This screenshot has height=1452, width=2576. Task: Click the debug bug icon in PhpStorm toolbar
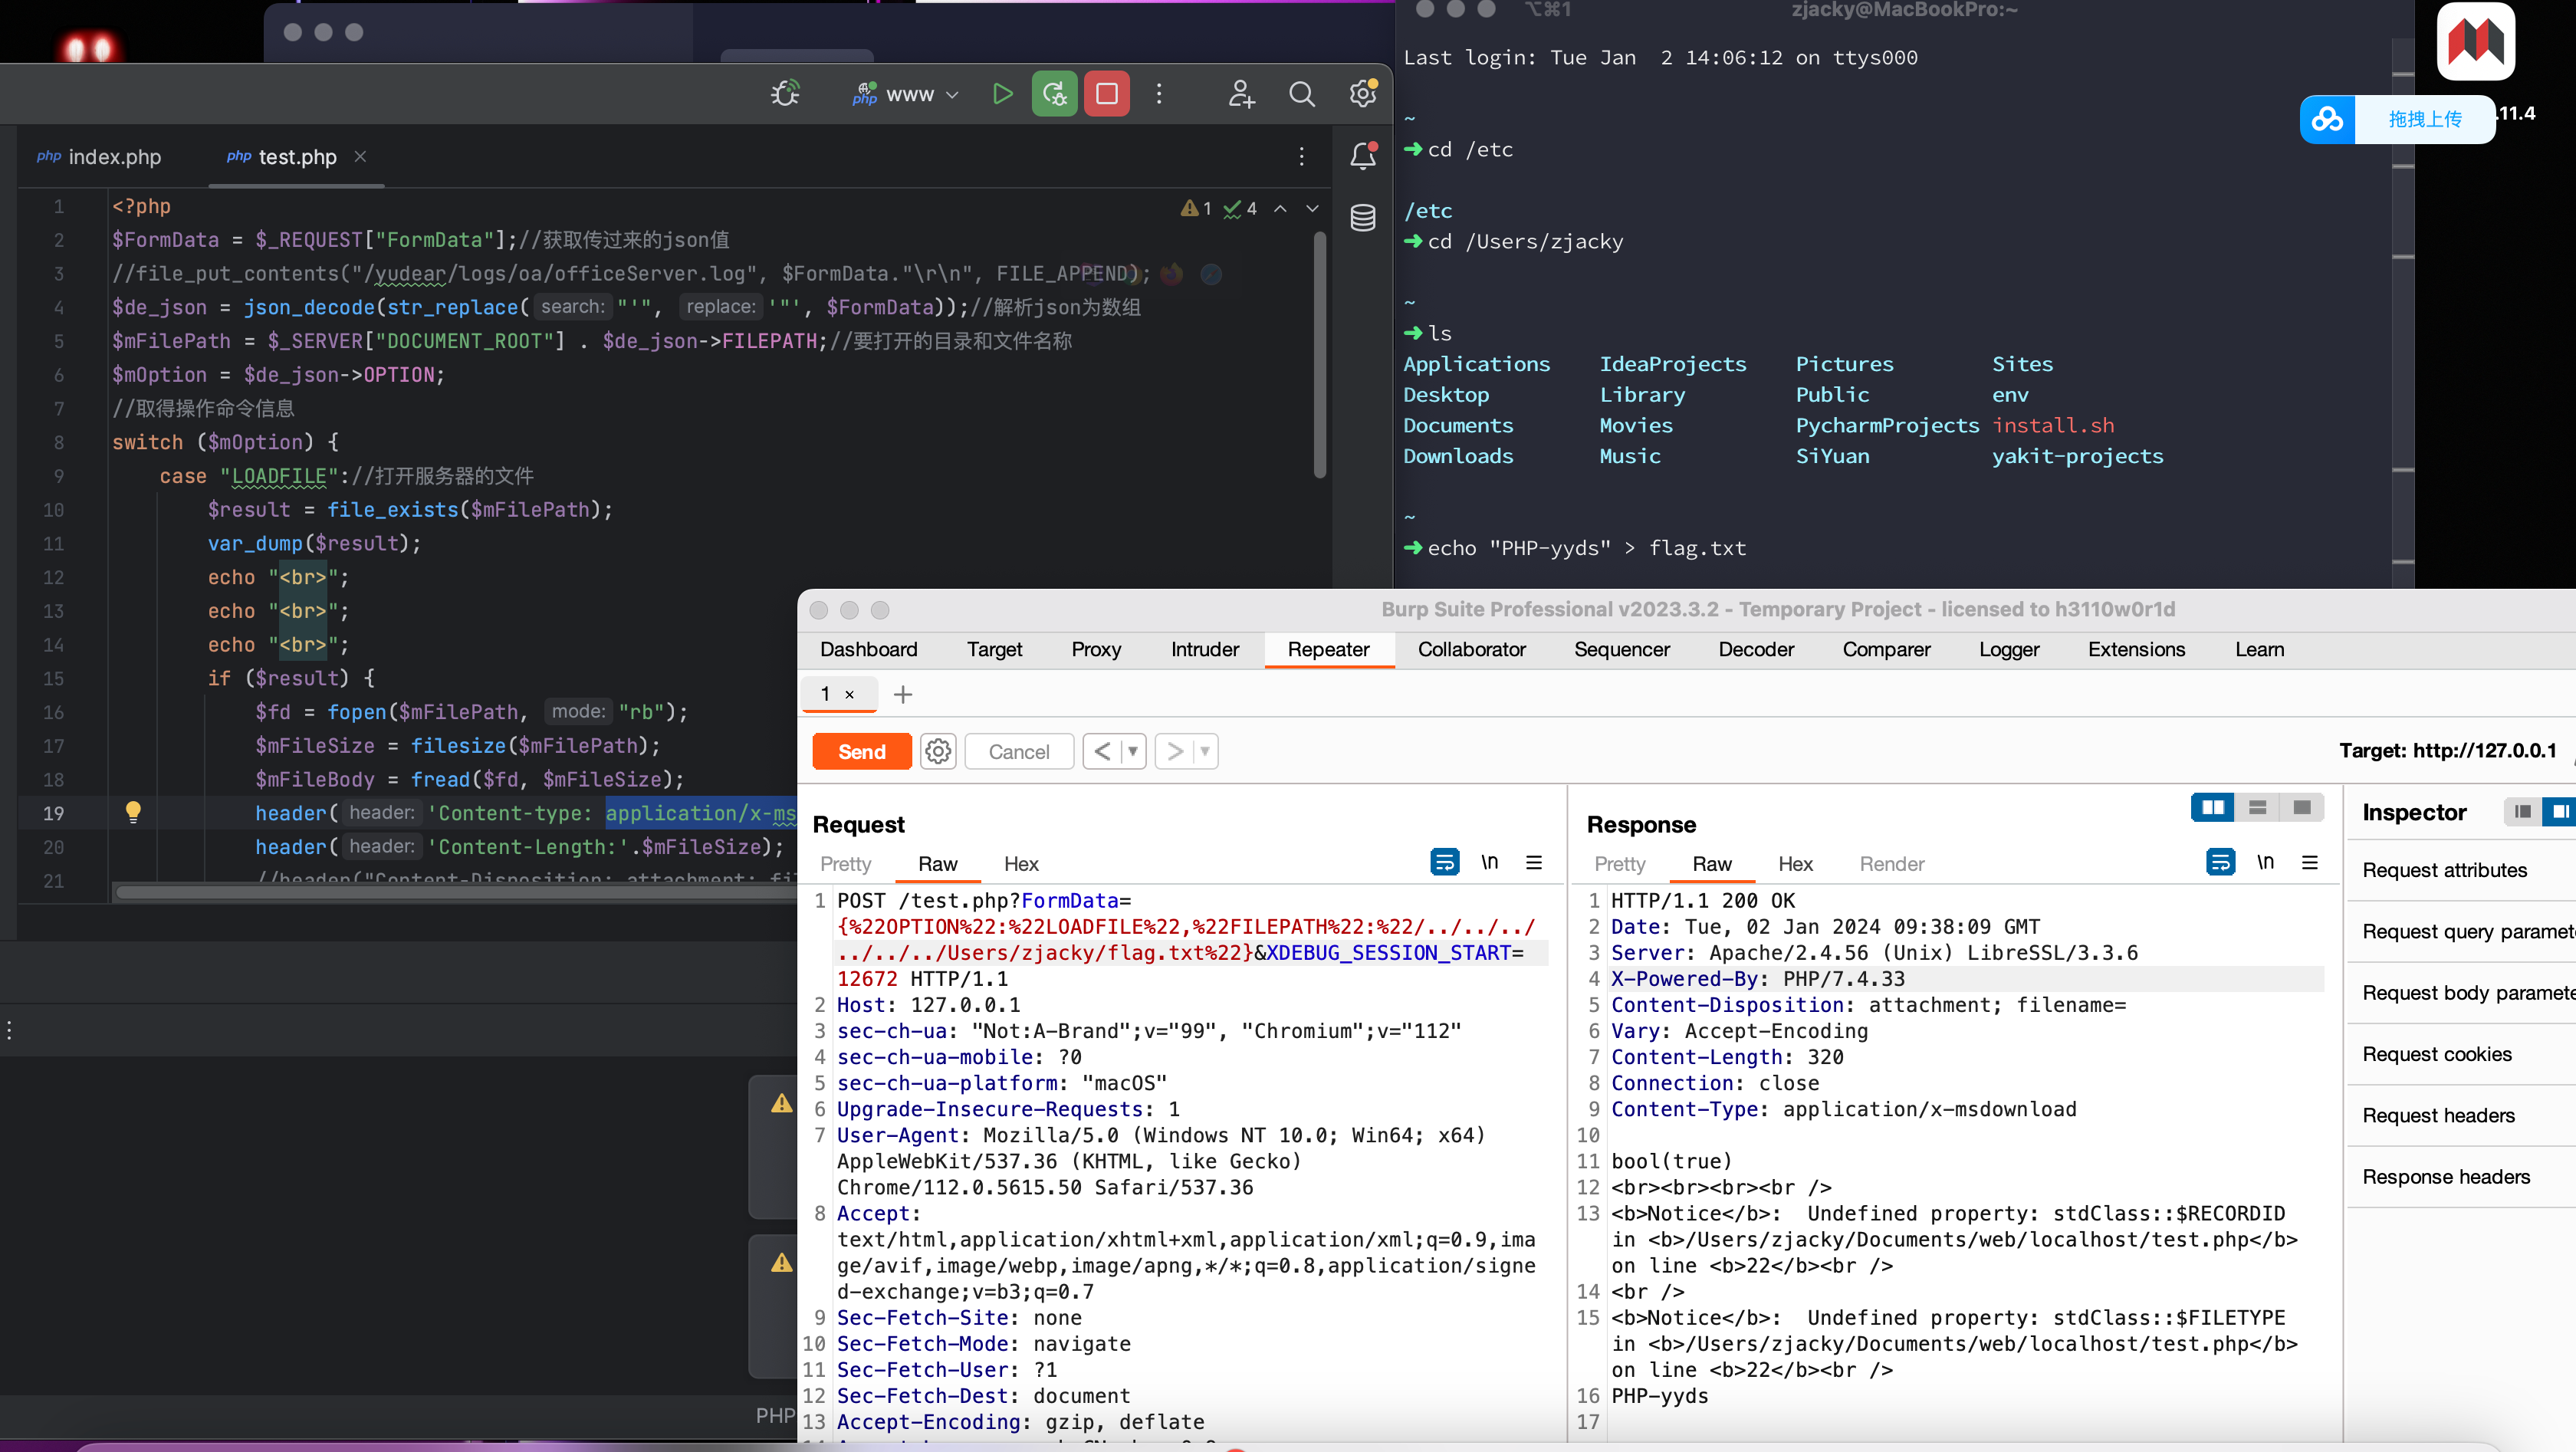pos(786,94)
